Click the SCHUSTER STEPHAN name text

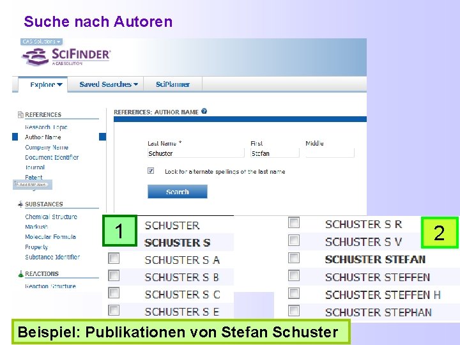coord(378,312)
